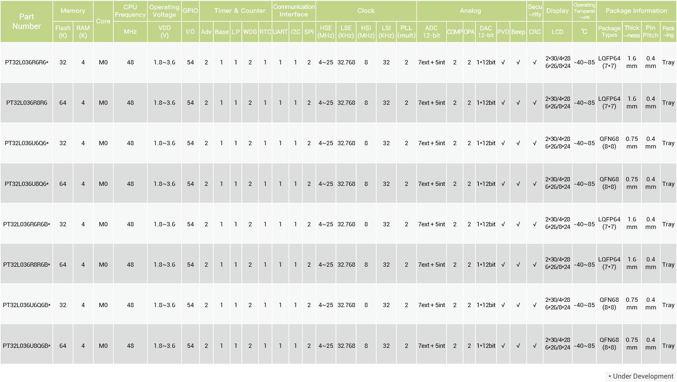Select the PT32L036R8R6 part number

[27, 103]
